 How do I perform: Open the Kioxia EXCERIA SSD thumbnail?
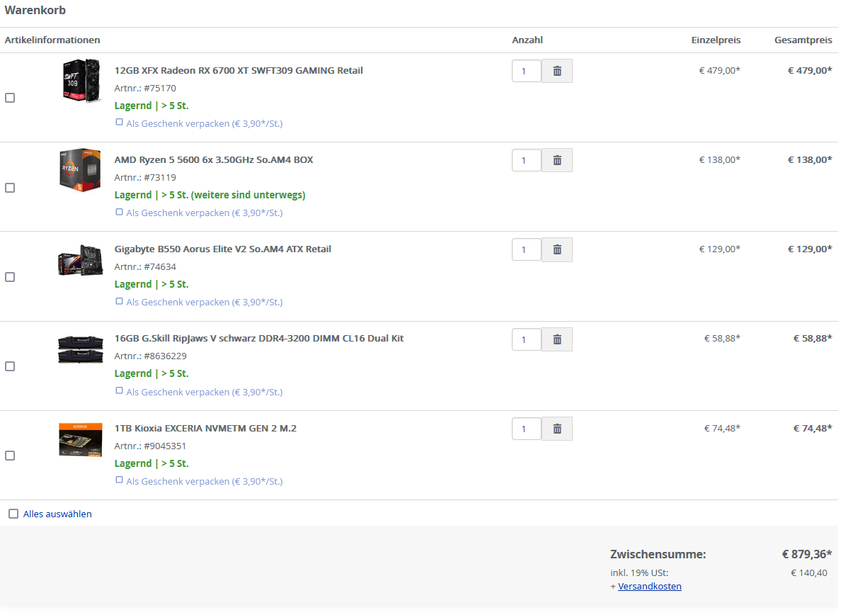coord(79,439)
